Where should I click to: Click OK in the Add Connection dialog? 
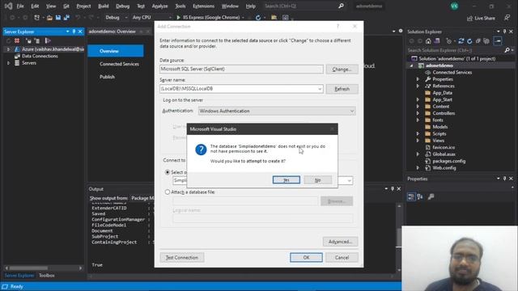(306, 257)
